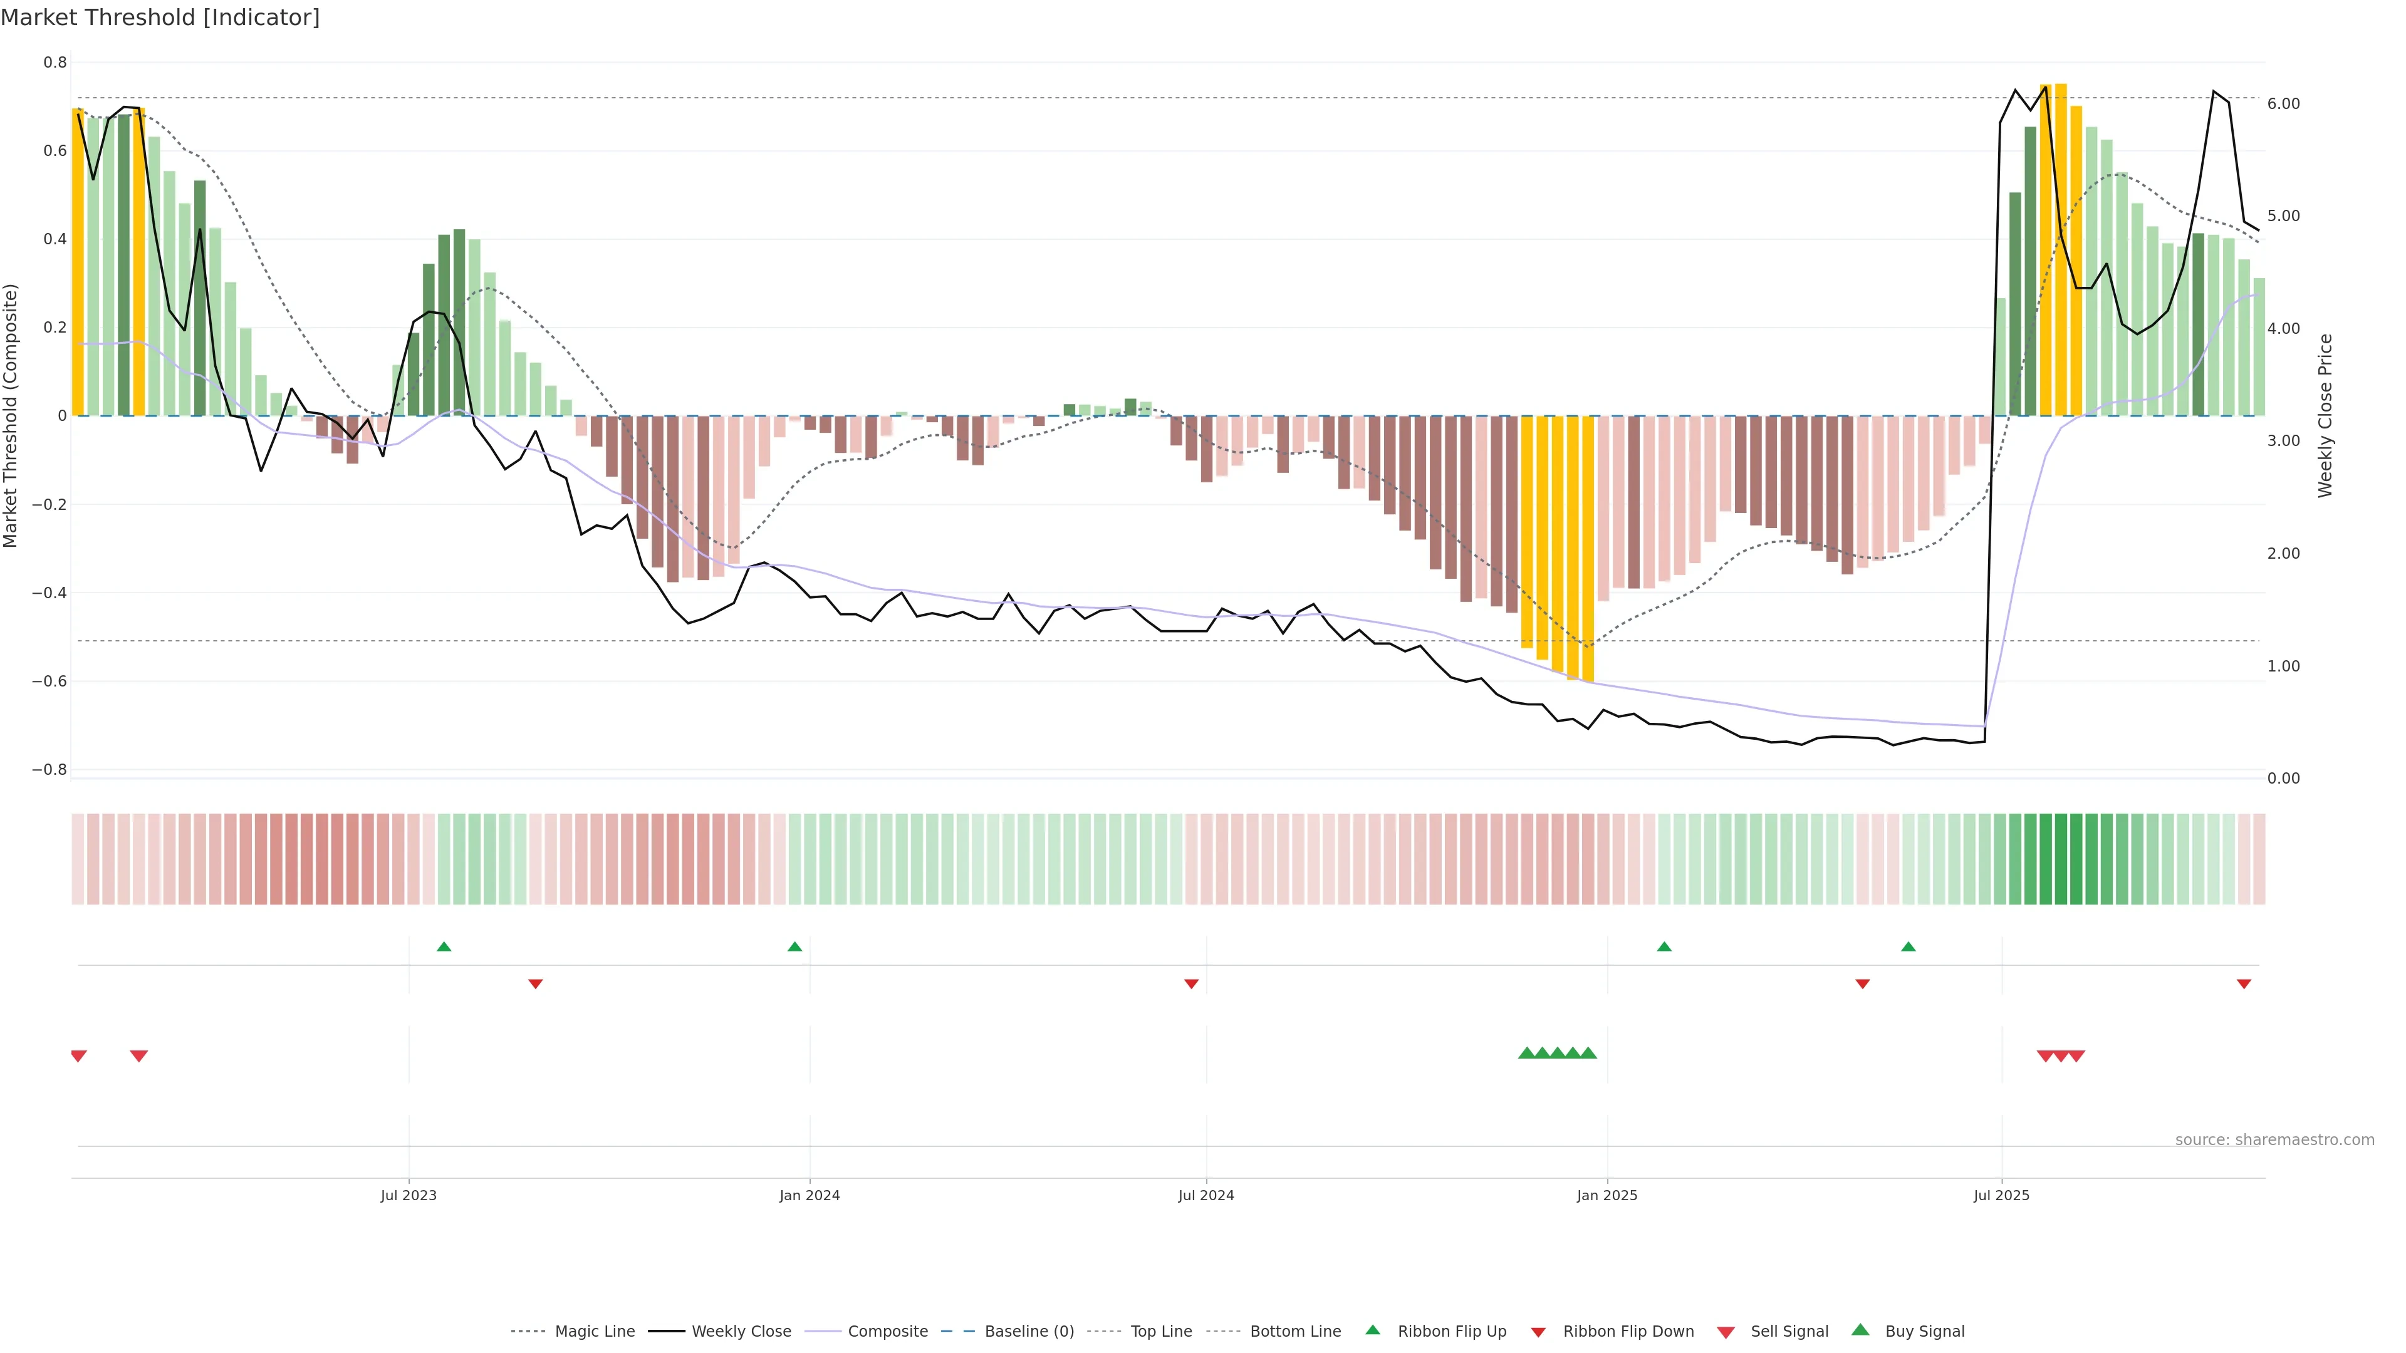
Task: Click the rightmost ribbon flip down marker
Action: [2244, 984]
